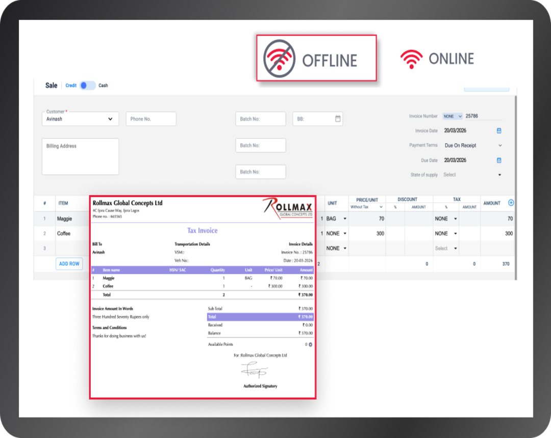Click the Due Date value 20/03/2026
The image size is (551, 438).
[x=456, y=160]
